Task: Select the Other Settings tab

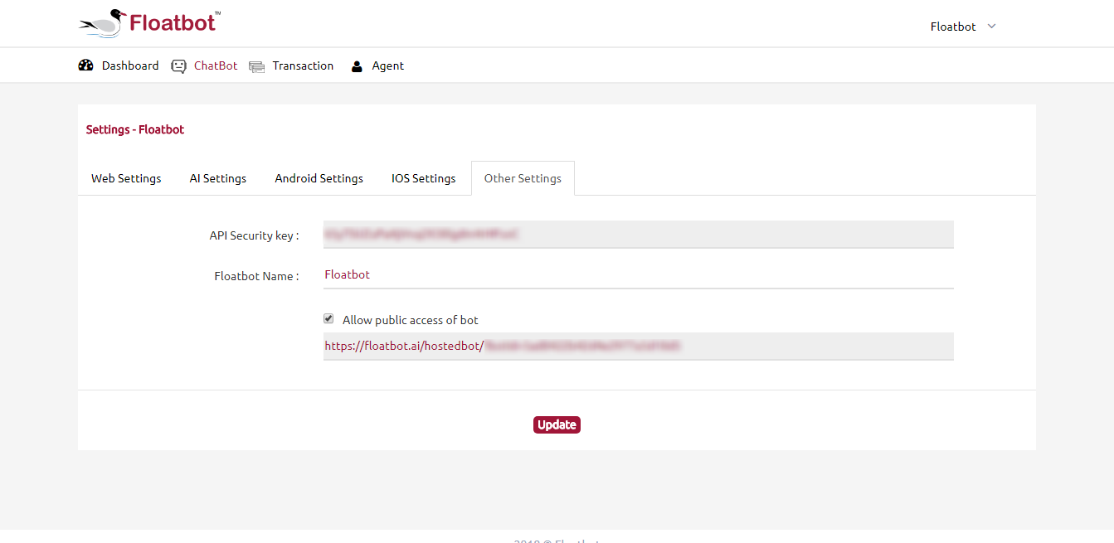Action: point(523,177)
